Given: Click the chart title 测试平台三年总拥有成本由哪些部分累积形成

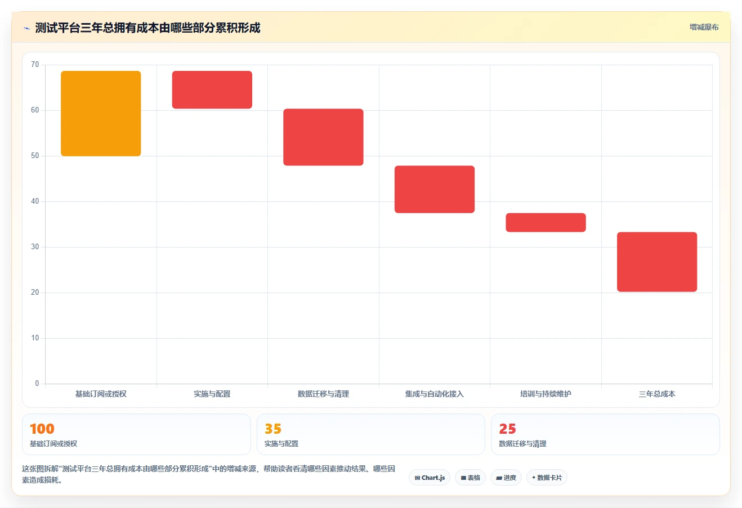Looking at the screenshot, I should [147, 28].
